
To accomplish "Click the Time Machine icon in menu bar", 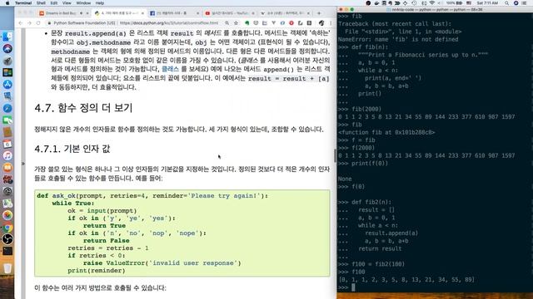I will [414, 2].
